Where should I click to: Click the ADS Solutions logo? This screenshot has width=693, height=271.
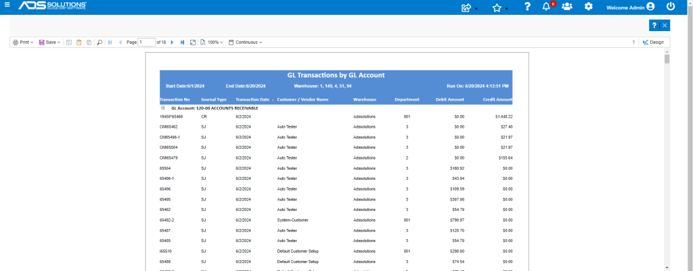[52, 5]
